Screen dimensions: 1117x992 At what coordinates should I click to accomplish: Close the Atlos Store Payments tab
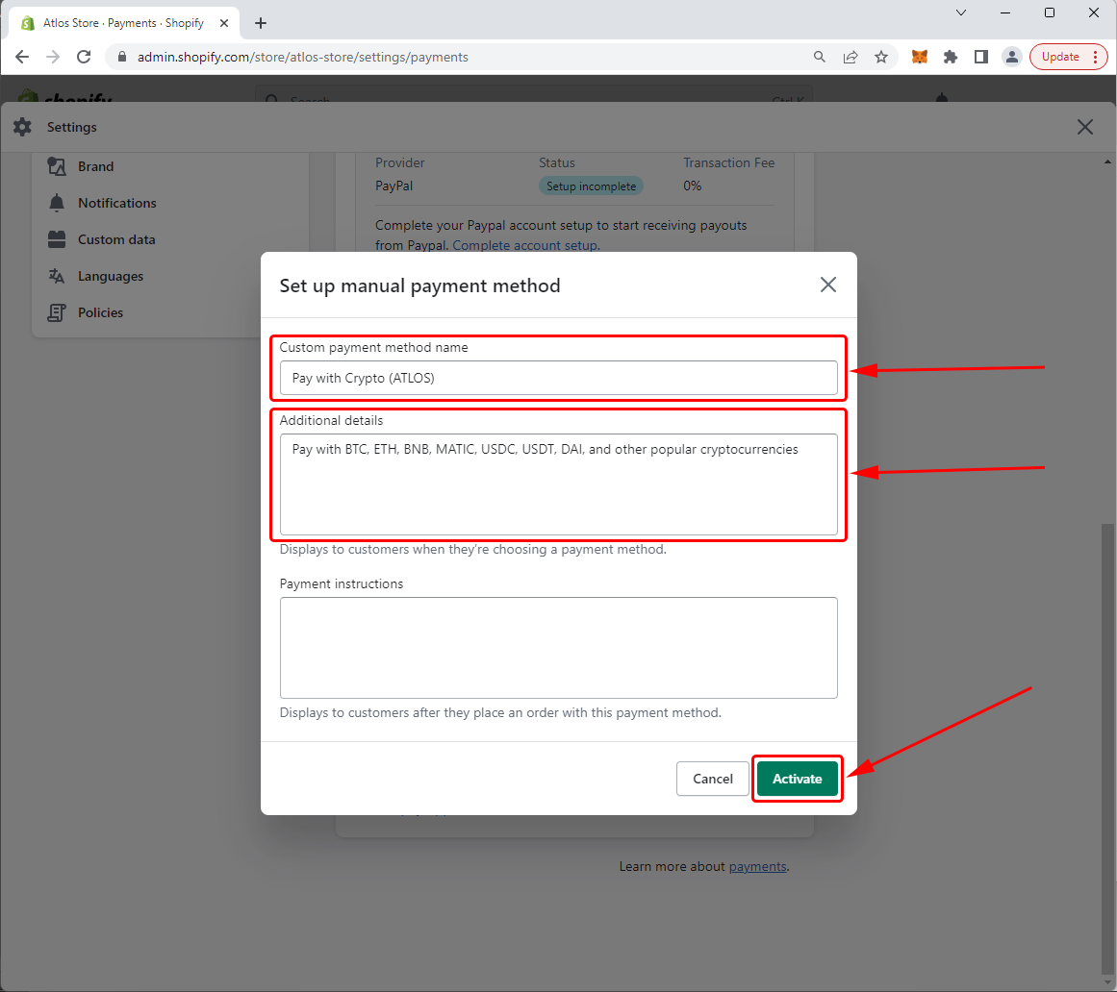tap(223, 23)
